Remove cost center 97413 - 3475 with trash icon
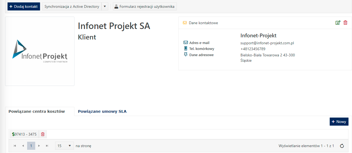Image resolution: width=352 pixels, height=153 pixels. click(43, 134)
